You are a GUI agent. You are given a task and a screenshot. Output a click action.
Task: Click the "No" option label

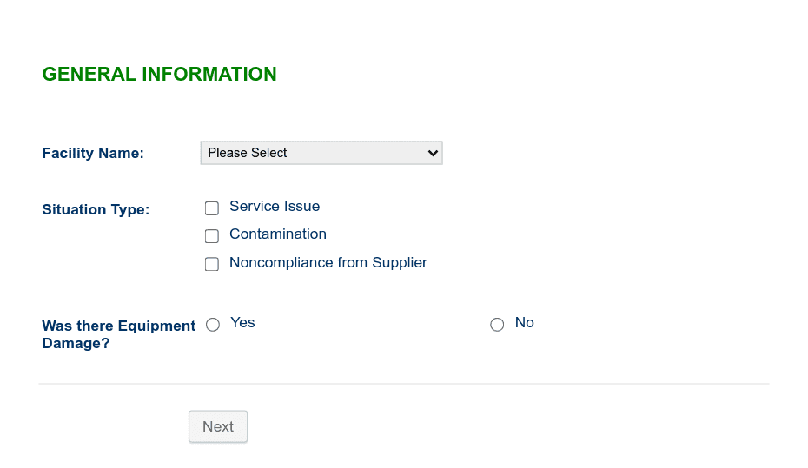point(524,323)
